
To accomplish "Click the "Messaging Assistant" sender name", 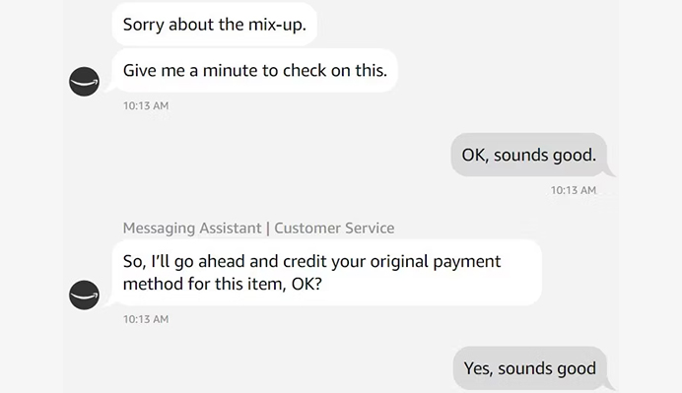I will [192, 228].
